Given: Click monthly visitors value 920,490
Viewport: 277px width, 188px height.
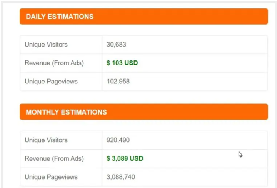Looking at the screenshot, I should pos(118,140).
